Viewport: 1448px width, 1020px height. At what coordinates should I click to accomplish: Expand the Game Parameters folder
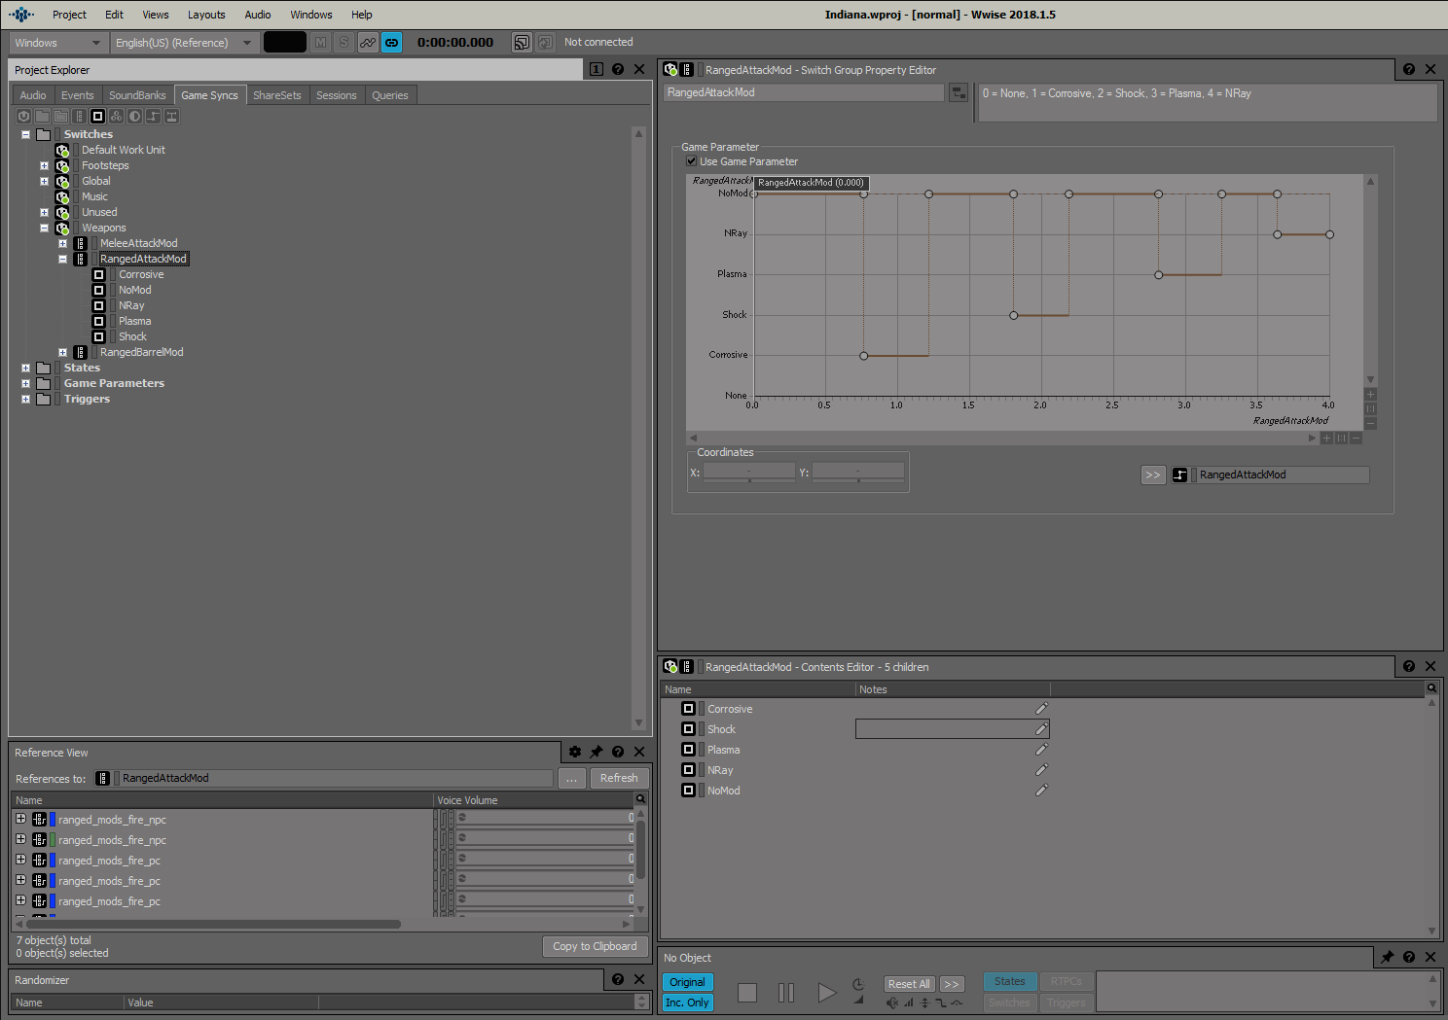tap(25, 383)
